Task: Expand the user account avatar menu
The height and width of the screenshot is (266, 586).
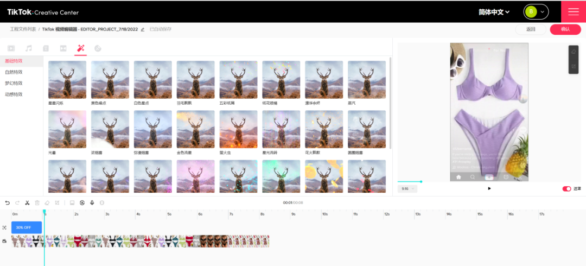Action: tap(536, 12)
